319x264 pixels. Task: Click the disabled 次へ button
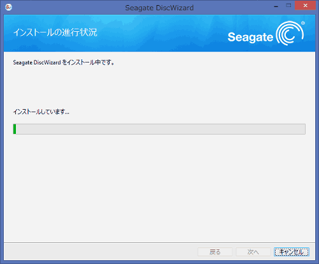(x=253, y=252)
